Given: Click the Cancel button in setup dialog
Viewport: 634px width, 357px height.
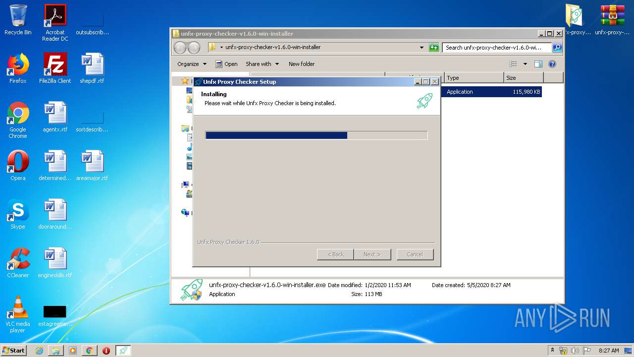Looking at the screenshot, I should (415, 254).
